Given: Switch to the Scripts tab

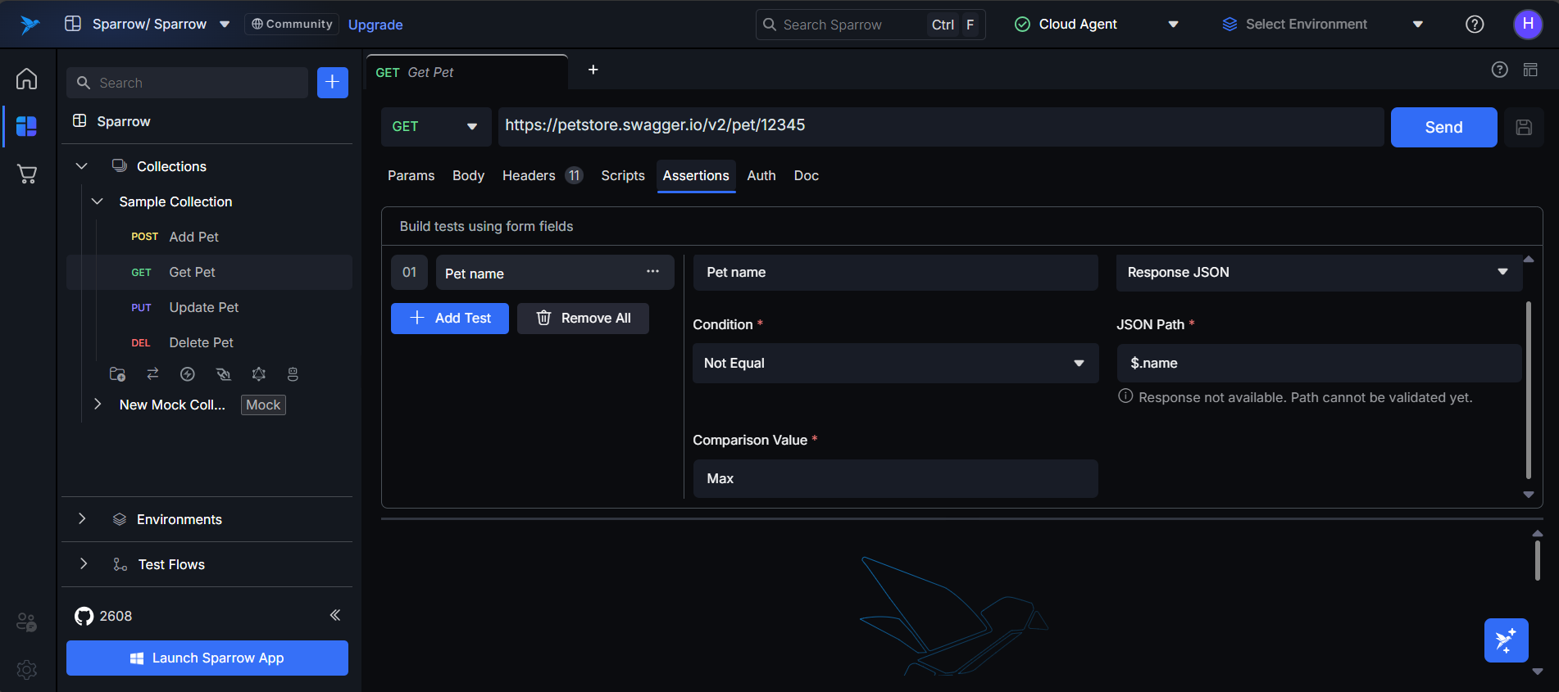Looking at the screenshot, I should coord(622,176).
